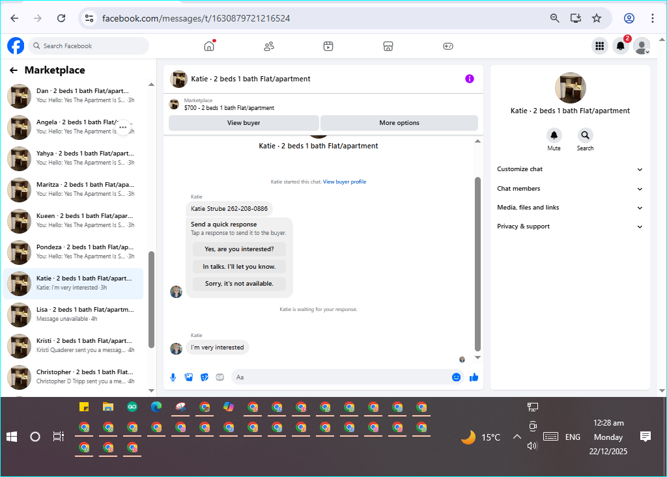Click the View buyer button
The height and width of the screenshot is (477, 667).
(x=244, y=123)
